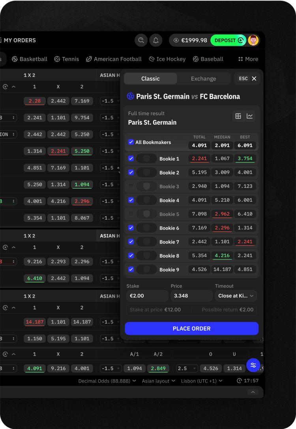
Task: Switch to the Exchange tab
Action: click(203, 79)
